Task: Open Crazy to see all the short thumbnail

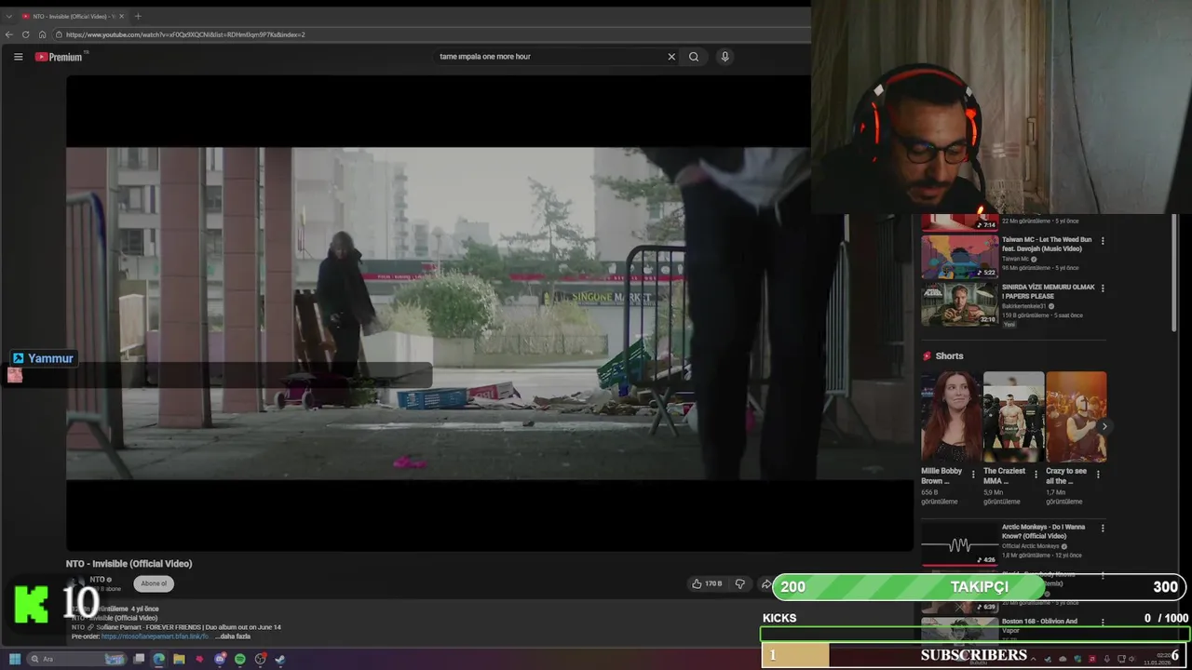Action: pos(1076,417)
